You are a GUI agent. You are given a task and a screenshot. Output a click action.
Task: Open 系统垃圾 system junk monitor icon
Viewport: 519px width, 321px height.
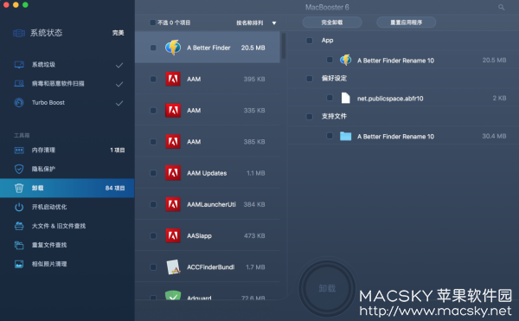pyautogui.click(x=19, y=65)
